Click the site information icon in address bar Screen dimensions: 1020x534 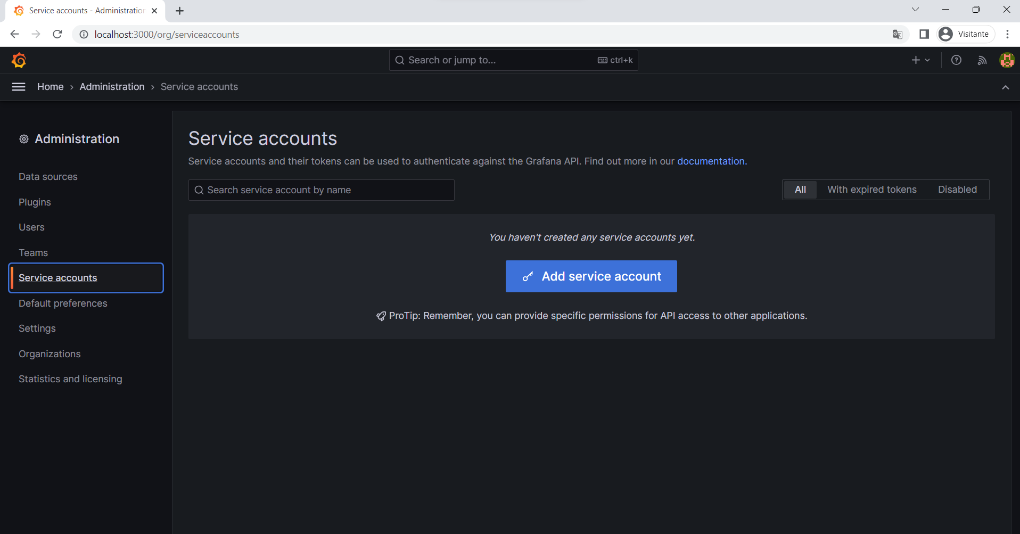pos(84,34)
